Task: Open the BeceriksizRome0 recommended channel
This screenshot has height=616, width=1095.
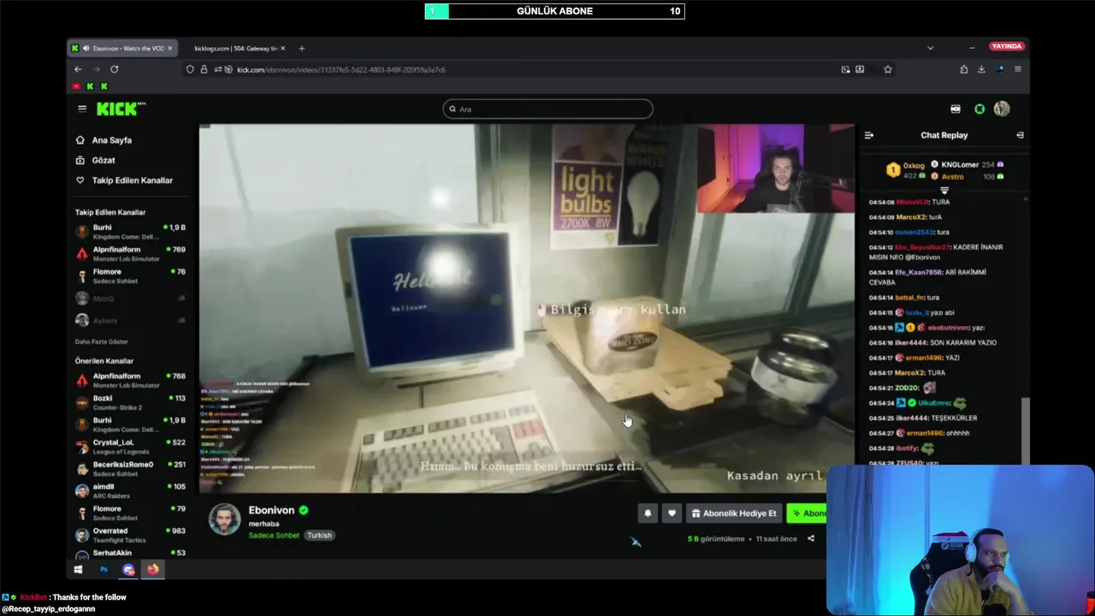Action: pos(130,469)
